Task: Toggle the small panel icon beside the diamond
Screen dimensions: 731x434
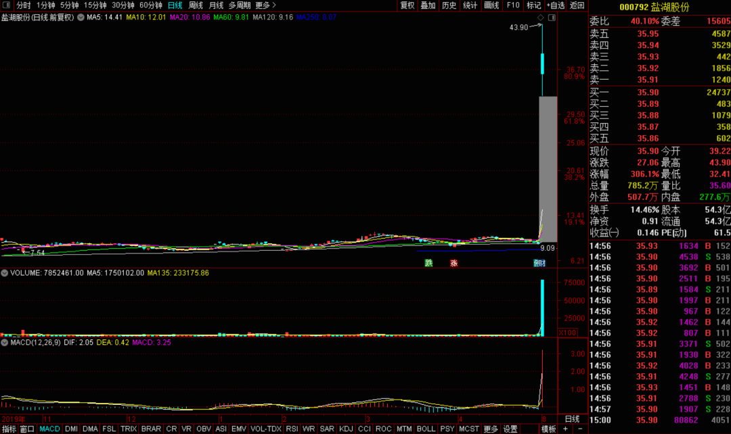Action: (x=551, y=18)
